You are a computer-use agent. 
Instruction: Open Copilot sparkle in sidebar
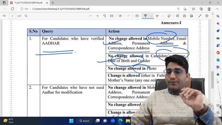tap(218, 24)
